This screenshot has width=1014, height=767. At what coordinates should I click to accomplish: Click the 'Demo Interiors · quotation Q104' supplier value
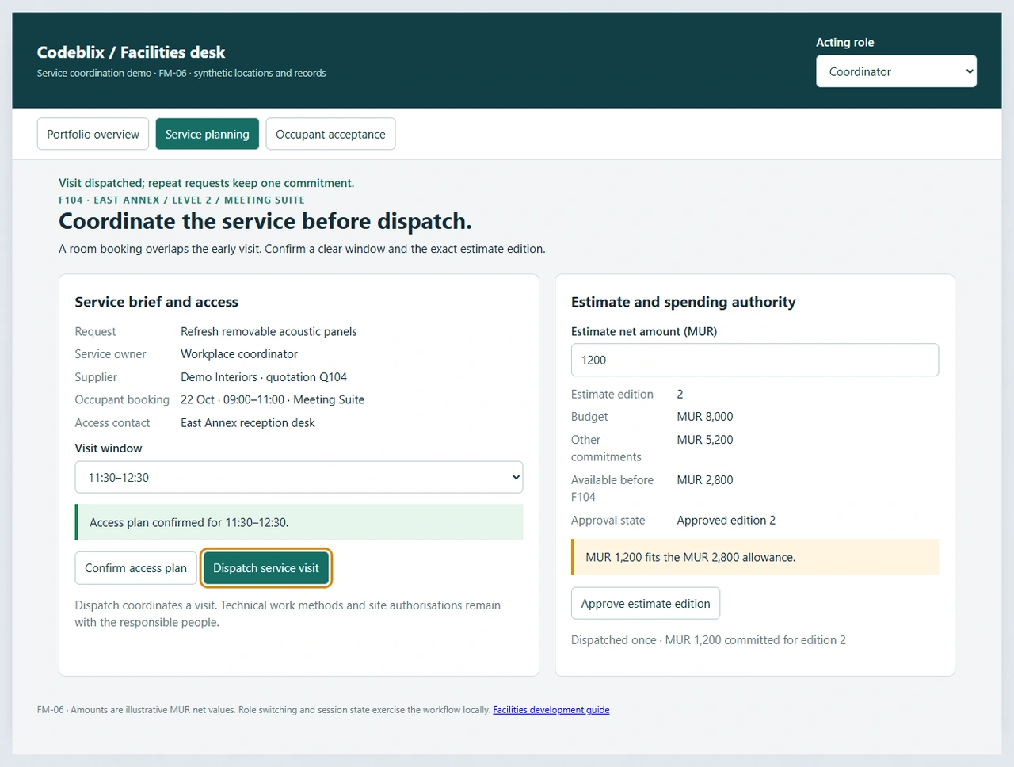[x=264, y=377]
